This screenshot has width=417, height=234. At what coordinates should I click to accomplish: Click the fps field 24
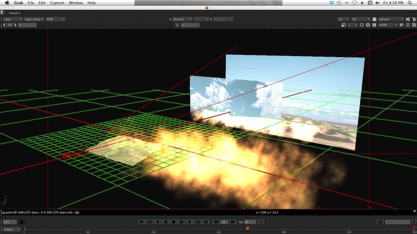coord(250,222)
